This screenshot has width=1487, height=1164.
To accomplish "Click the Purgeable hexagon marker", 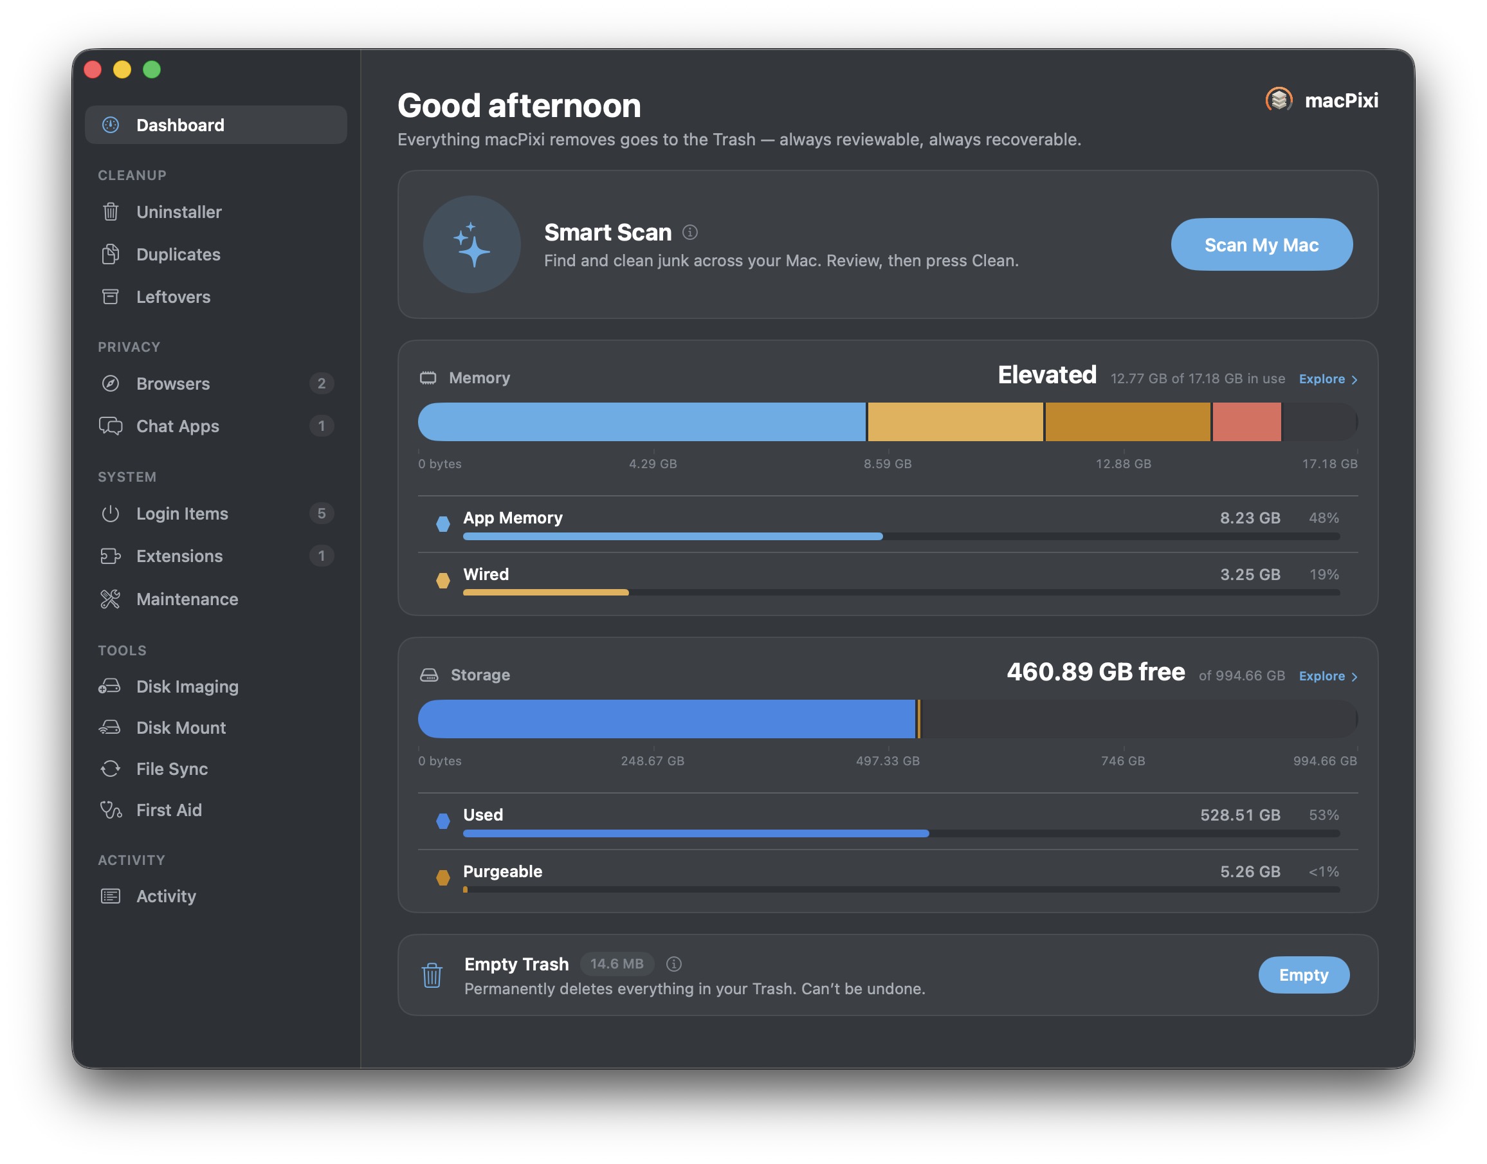I will click(x=443, y=877).
